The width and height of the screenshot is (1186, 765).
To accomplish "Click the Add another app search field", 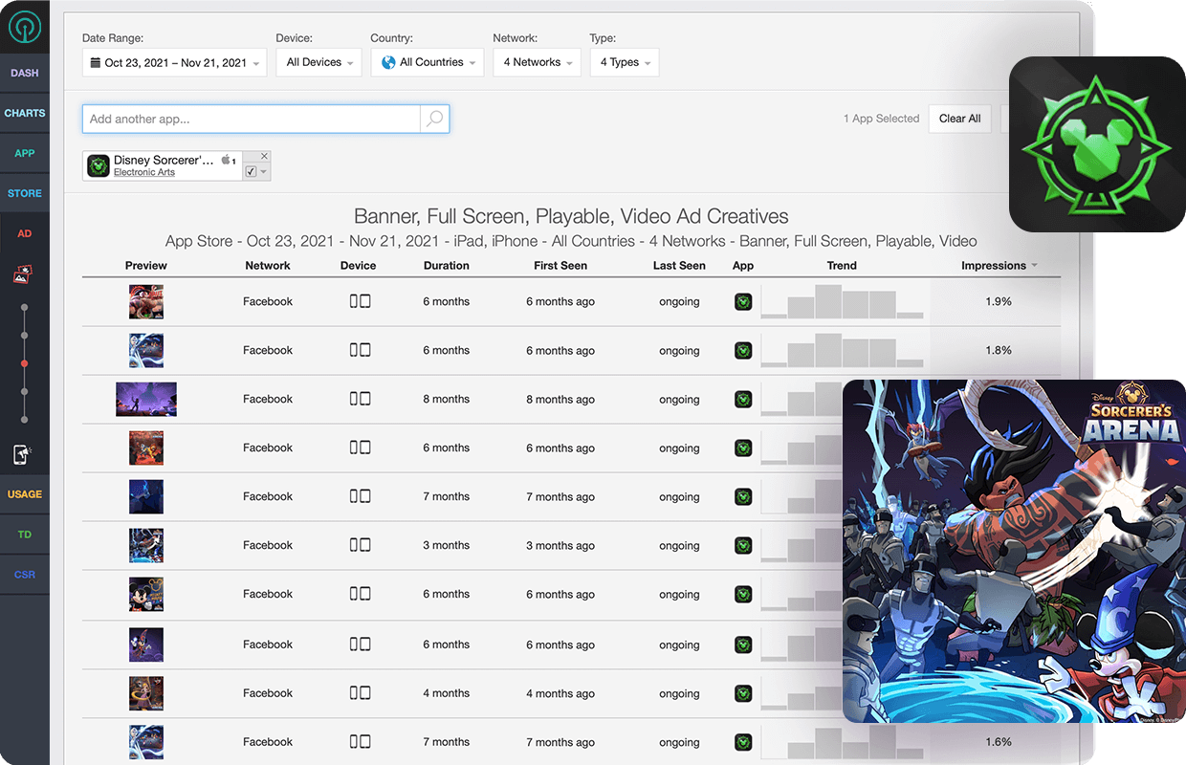I will point(251,120).
